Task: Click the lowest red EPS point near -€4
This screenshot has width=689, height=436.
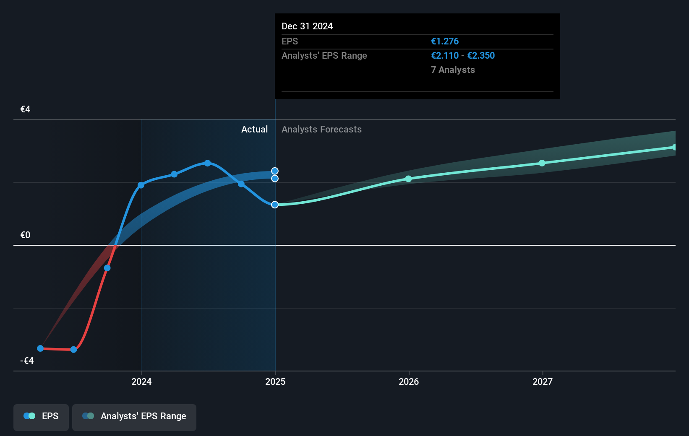Action: [74, 349]
